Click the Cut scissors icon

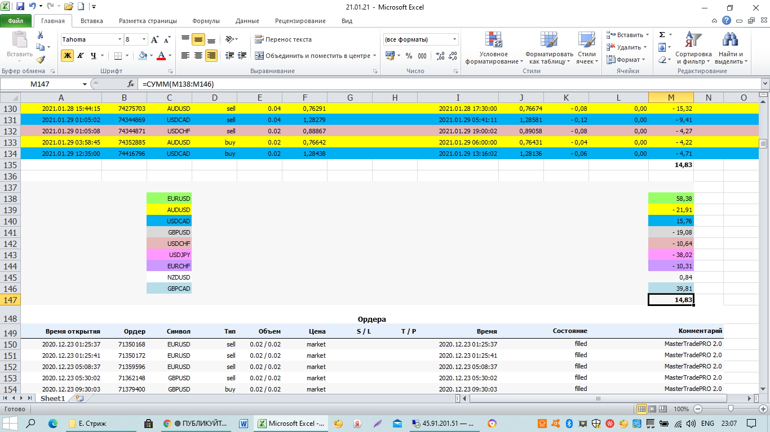point(41,35)
